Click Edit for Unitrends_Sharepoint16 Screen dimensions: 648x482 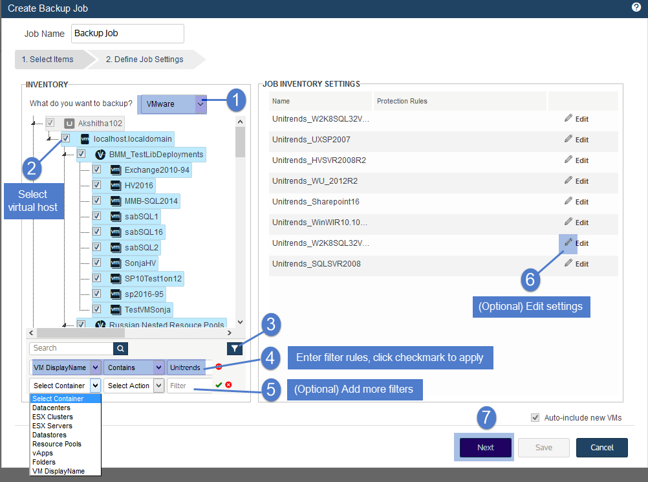[582, 202]
